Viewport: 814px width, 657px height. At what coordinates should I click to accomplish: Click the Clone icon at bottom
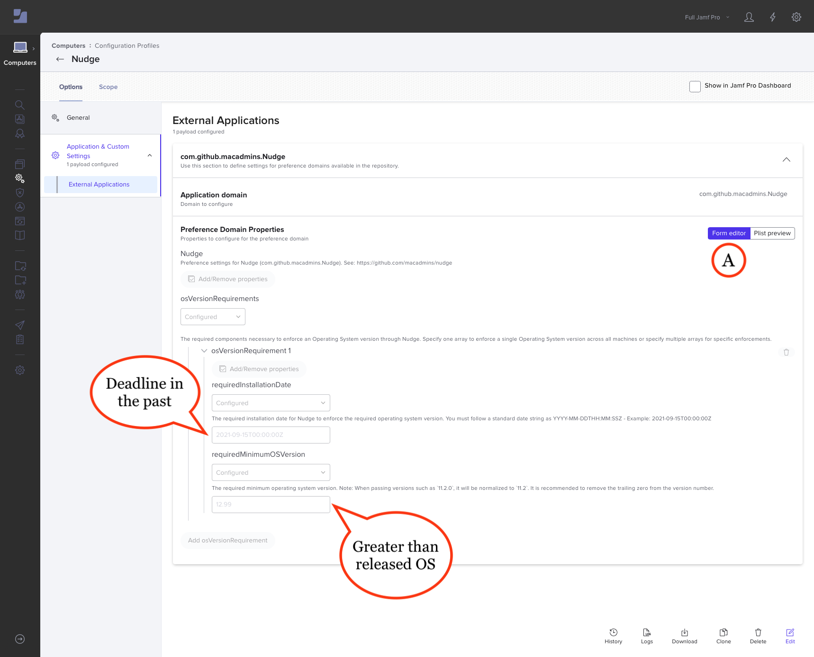pyautogui.click(x=724, y=632)
